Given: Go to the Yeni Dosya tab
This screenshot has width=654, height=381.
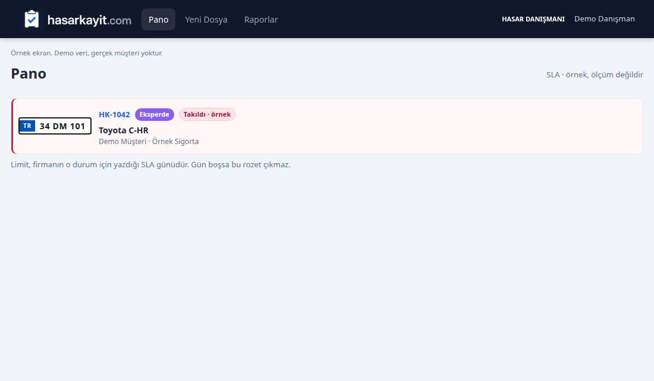Looking at the screenshot, I should click(206, 20).
